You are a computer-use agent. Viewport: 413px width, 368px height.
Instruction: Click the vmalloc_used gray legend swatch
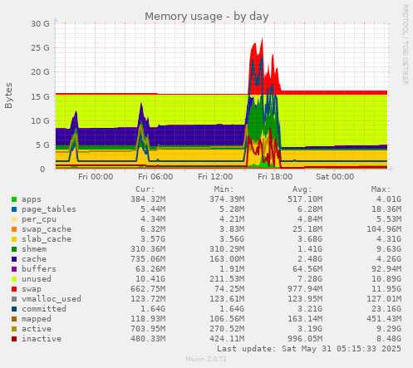14,299
